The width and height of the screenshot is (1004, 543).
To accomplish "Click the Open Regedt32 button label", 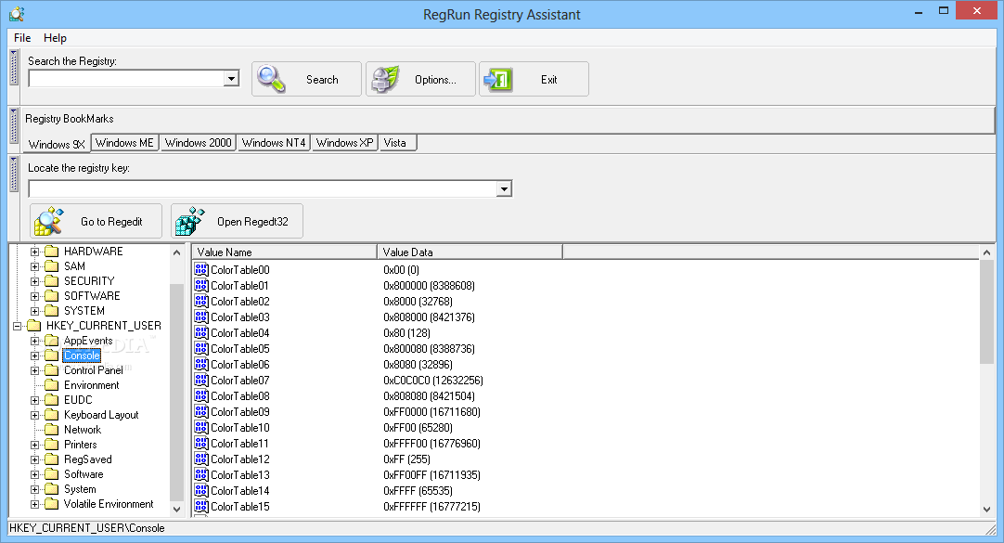I will (x=252, y=222).
